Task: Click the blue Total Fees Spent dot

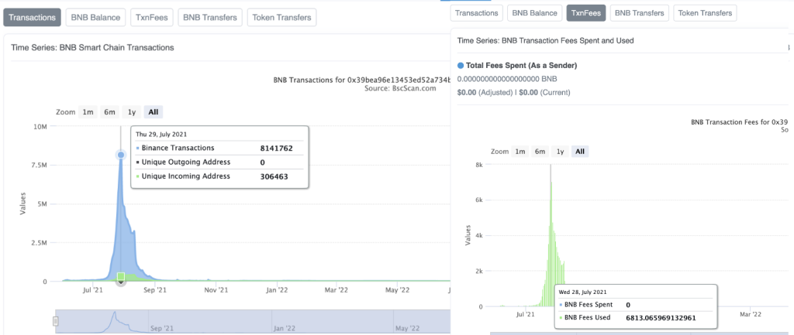Action: [x=461, y=66]
